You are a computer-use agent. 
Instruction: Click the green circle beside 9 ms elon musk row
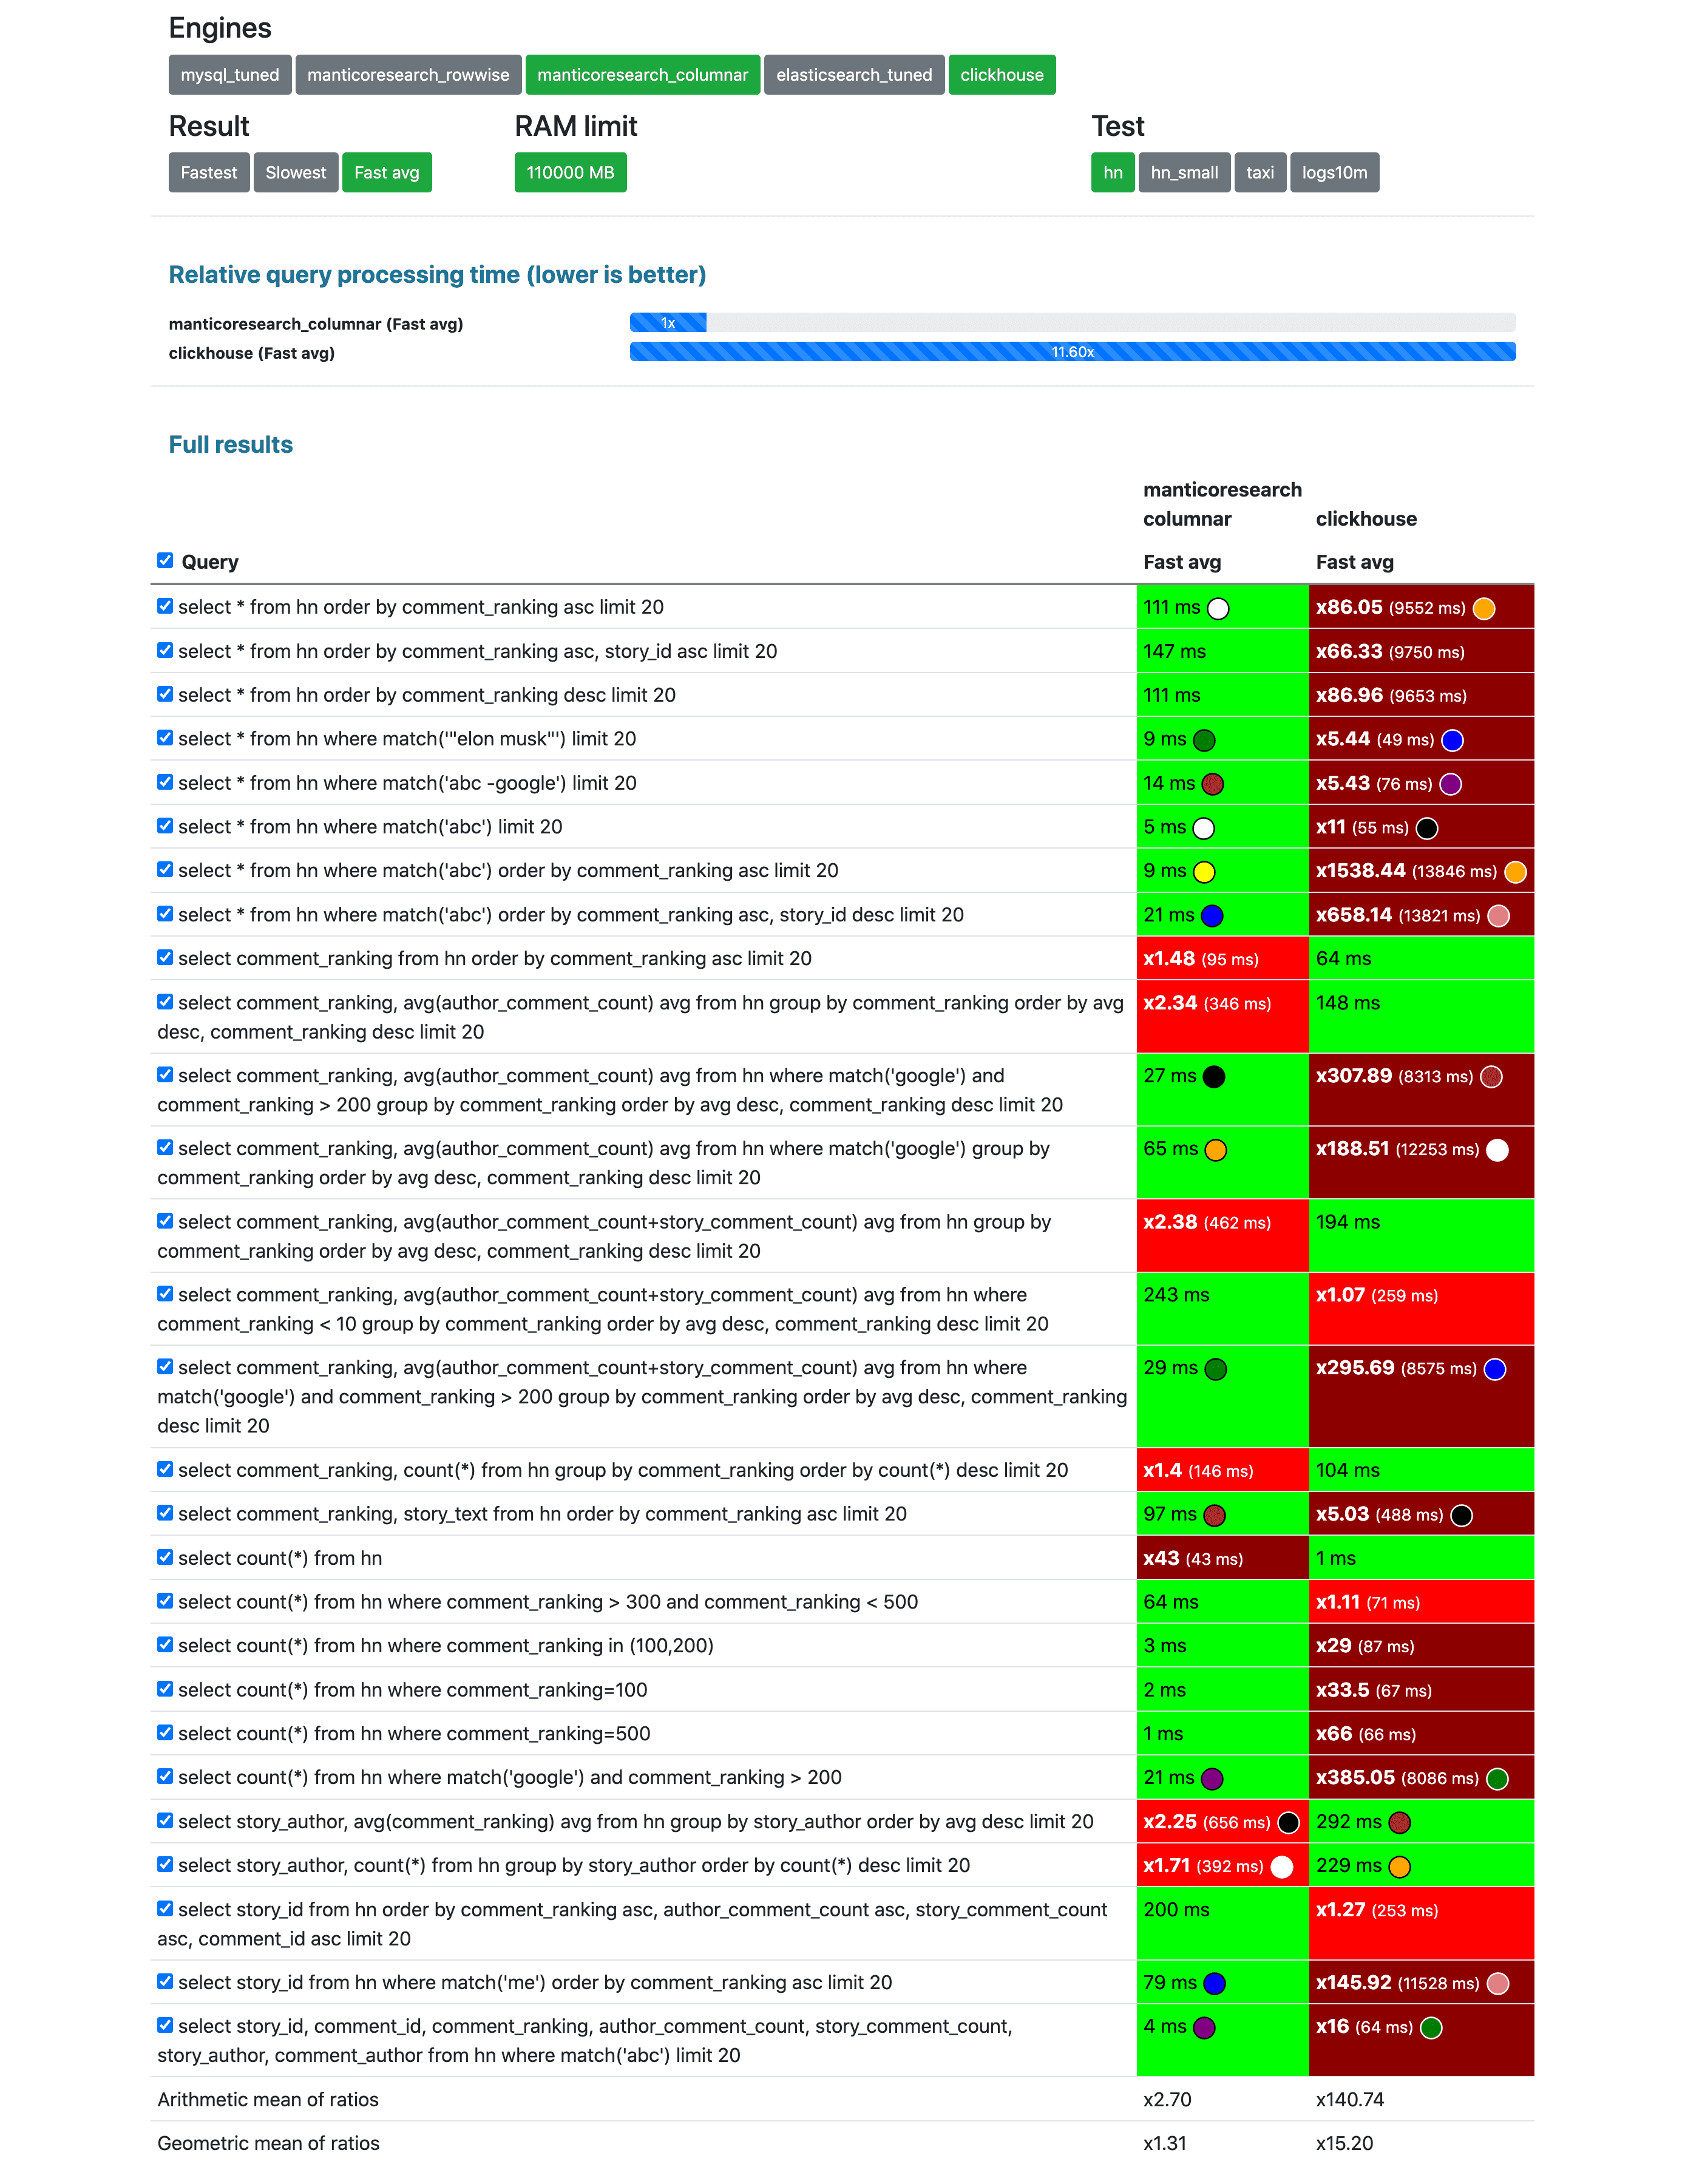[1204, 740]
